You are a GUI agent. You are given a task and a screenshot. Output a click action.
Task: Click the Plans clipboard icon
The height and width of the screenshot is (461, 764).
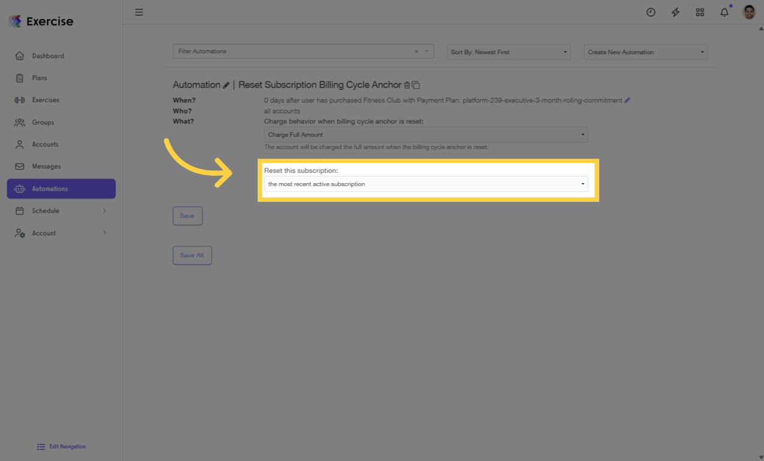tap(20, 78)
